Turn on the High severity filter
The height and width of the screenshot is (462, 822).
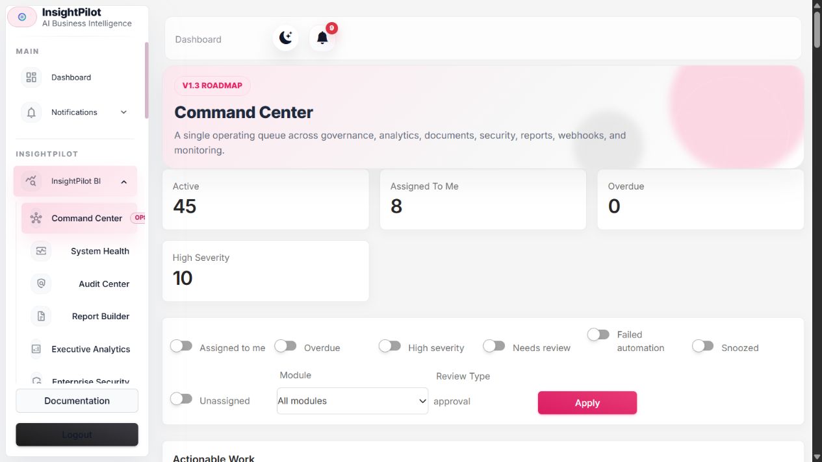click(390, 346)
